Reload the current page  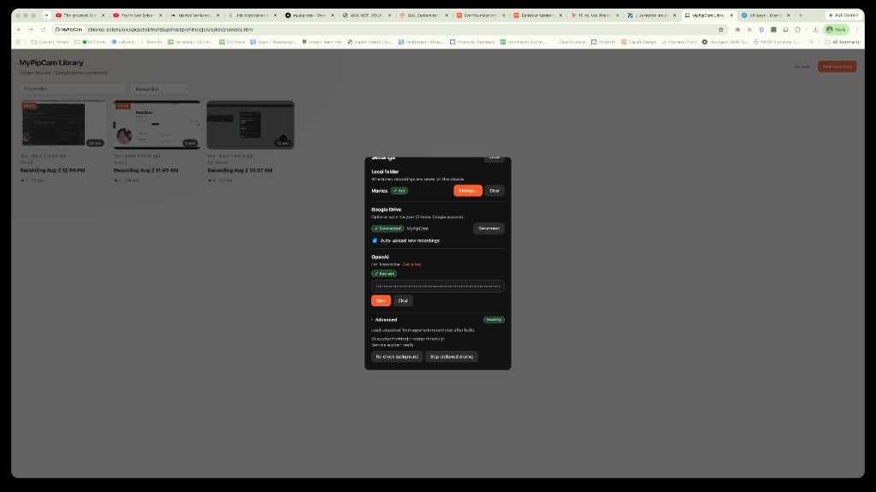43,30
